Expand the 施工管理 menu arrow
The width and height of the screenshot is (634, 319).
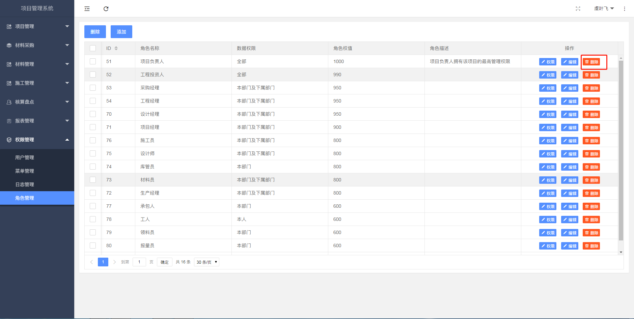click(67, 83)
